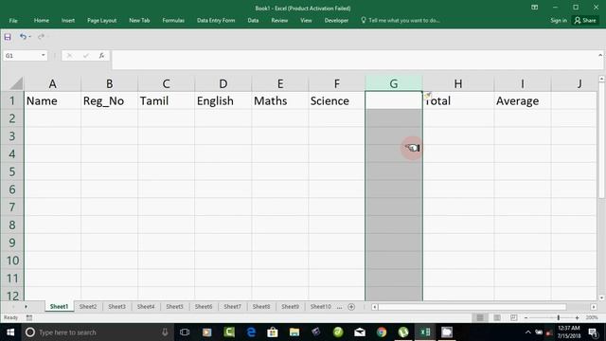Switch to Page Layout view icon
This screenshot has height=341, width=606.
pyautogui.click(x=497, y=317)
